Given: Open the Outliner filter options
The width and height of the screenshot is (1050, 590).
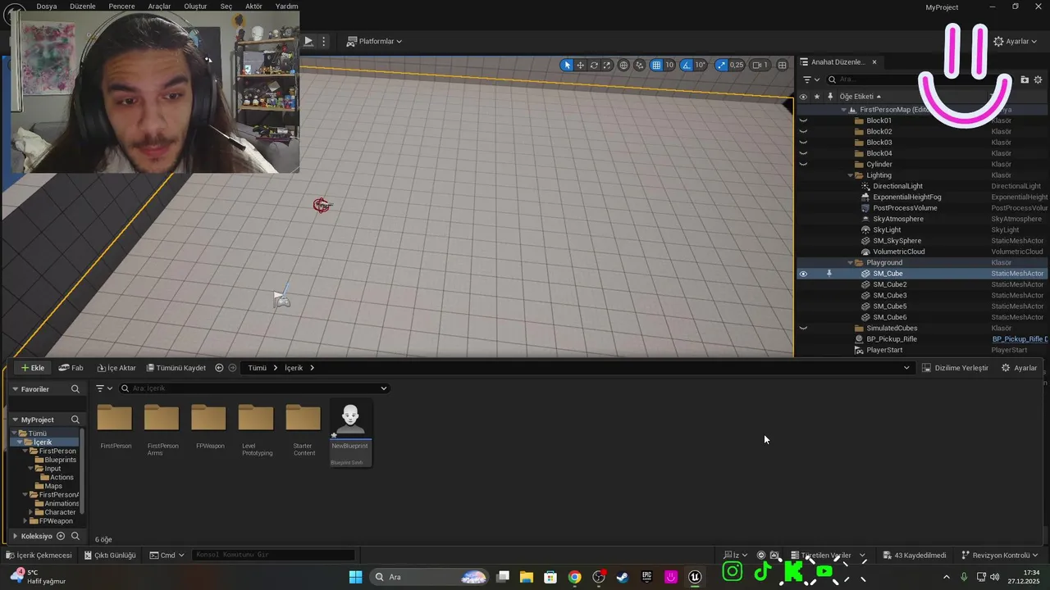Looking at the screenshot, I should point(810,79).
